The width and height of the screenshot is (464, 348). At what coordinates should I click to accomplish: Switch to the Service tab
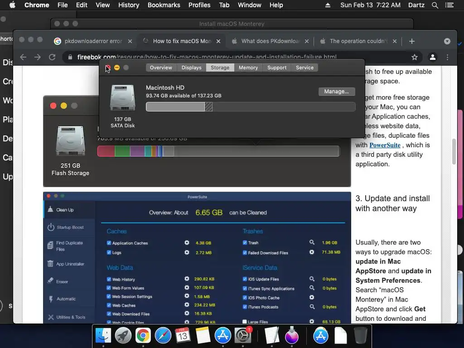pyautogui.click(x=305, y=68)
